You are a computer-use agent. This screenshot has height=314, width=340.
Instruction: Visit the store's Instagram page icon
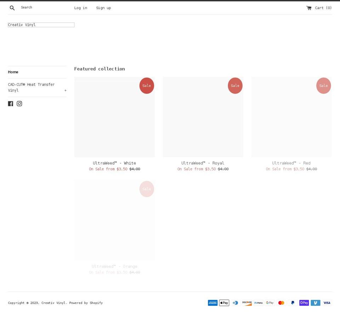(x=19, y=103)
